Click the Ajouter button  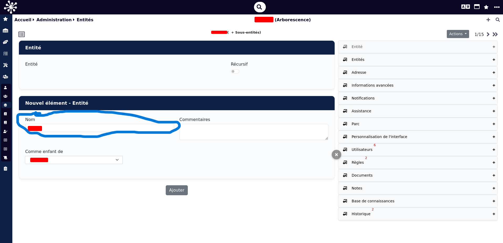tap(177, 190)
